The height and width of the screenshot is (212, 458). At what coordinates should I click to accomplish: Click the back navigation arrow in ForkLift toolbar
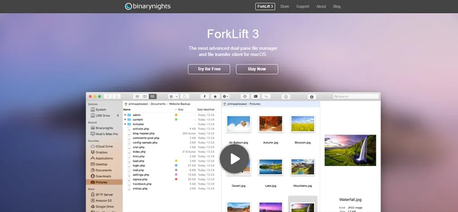point(108,96)
